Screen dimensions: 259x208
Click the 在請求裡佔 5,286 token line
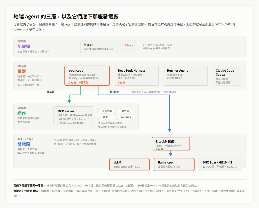point(71,123)
